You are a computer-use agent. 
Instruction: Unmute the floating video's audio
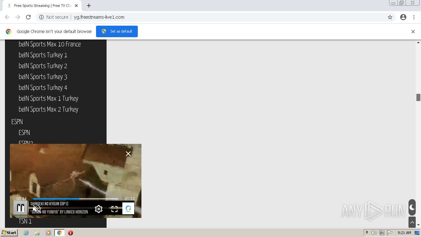pyautogui.click(x=37, y=209)
